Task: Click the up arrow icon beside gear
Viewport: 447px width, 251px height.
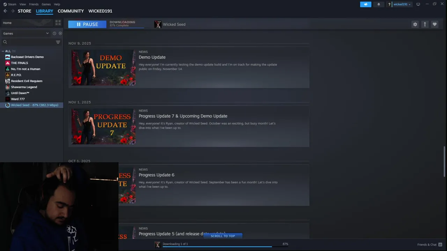Action: click(425, 24)
